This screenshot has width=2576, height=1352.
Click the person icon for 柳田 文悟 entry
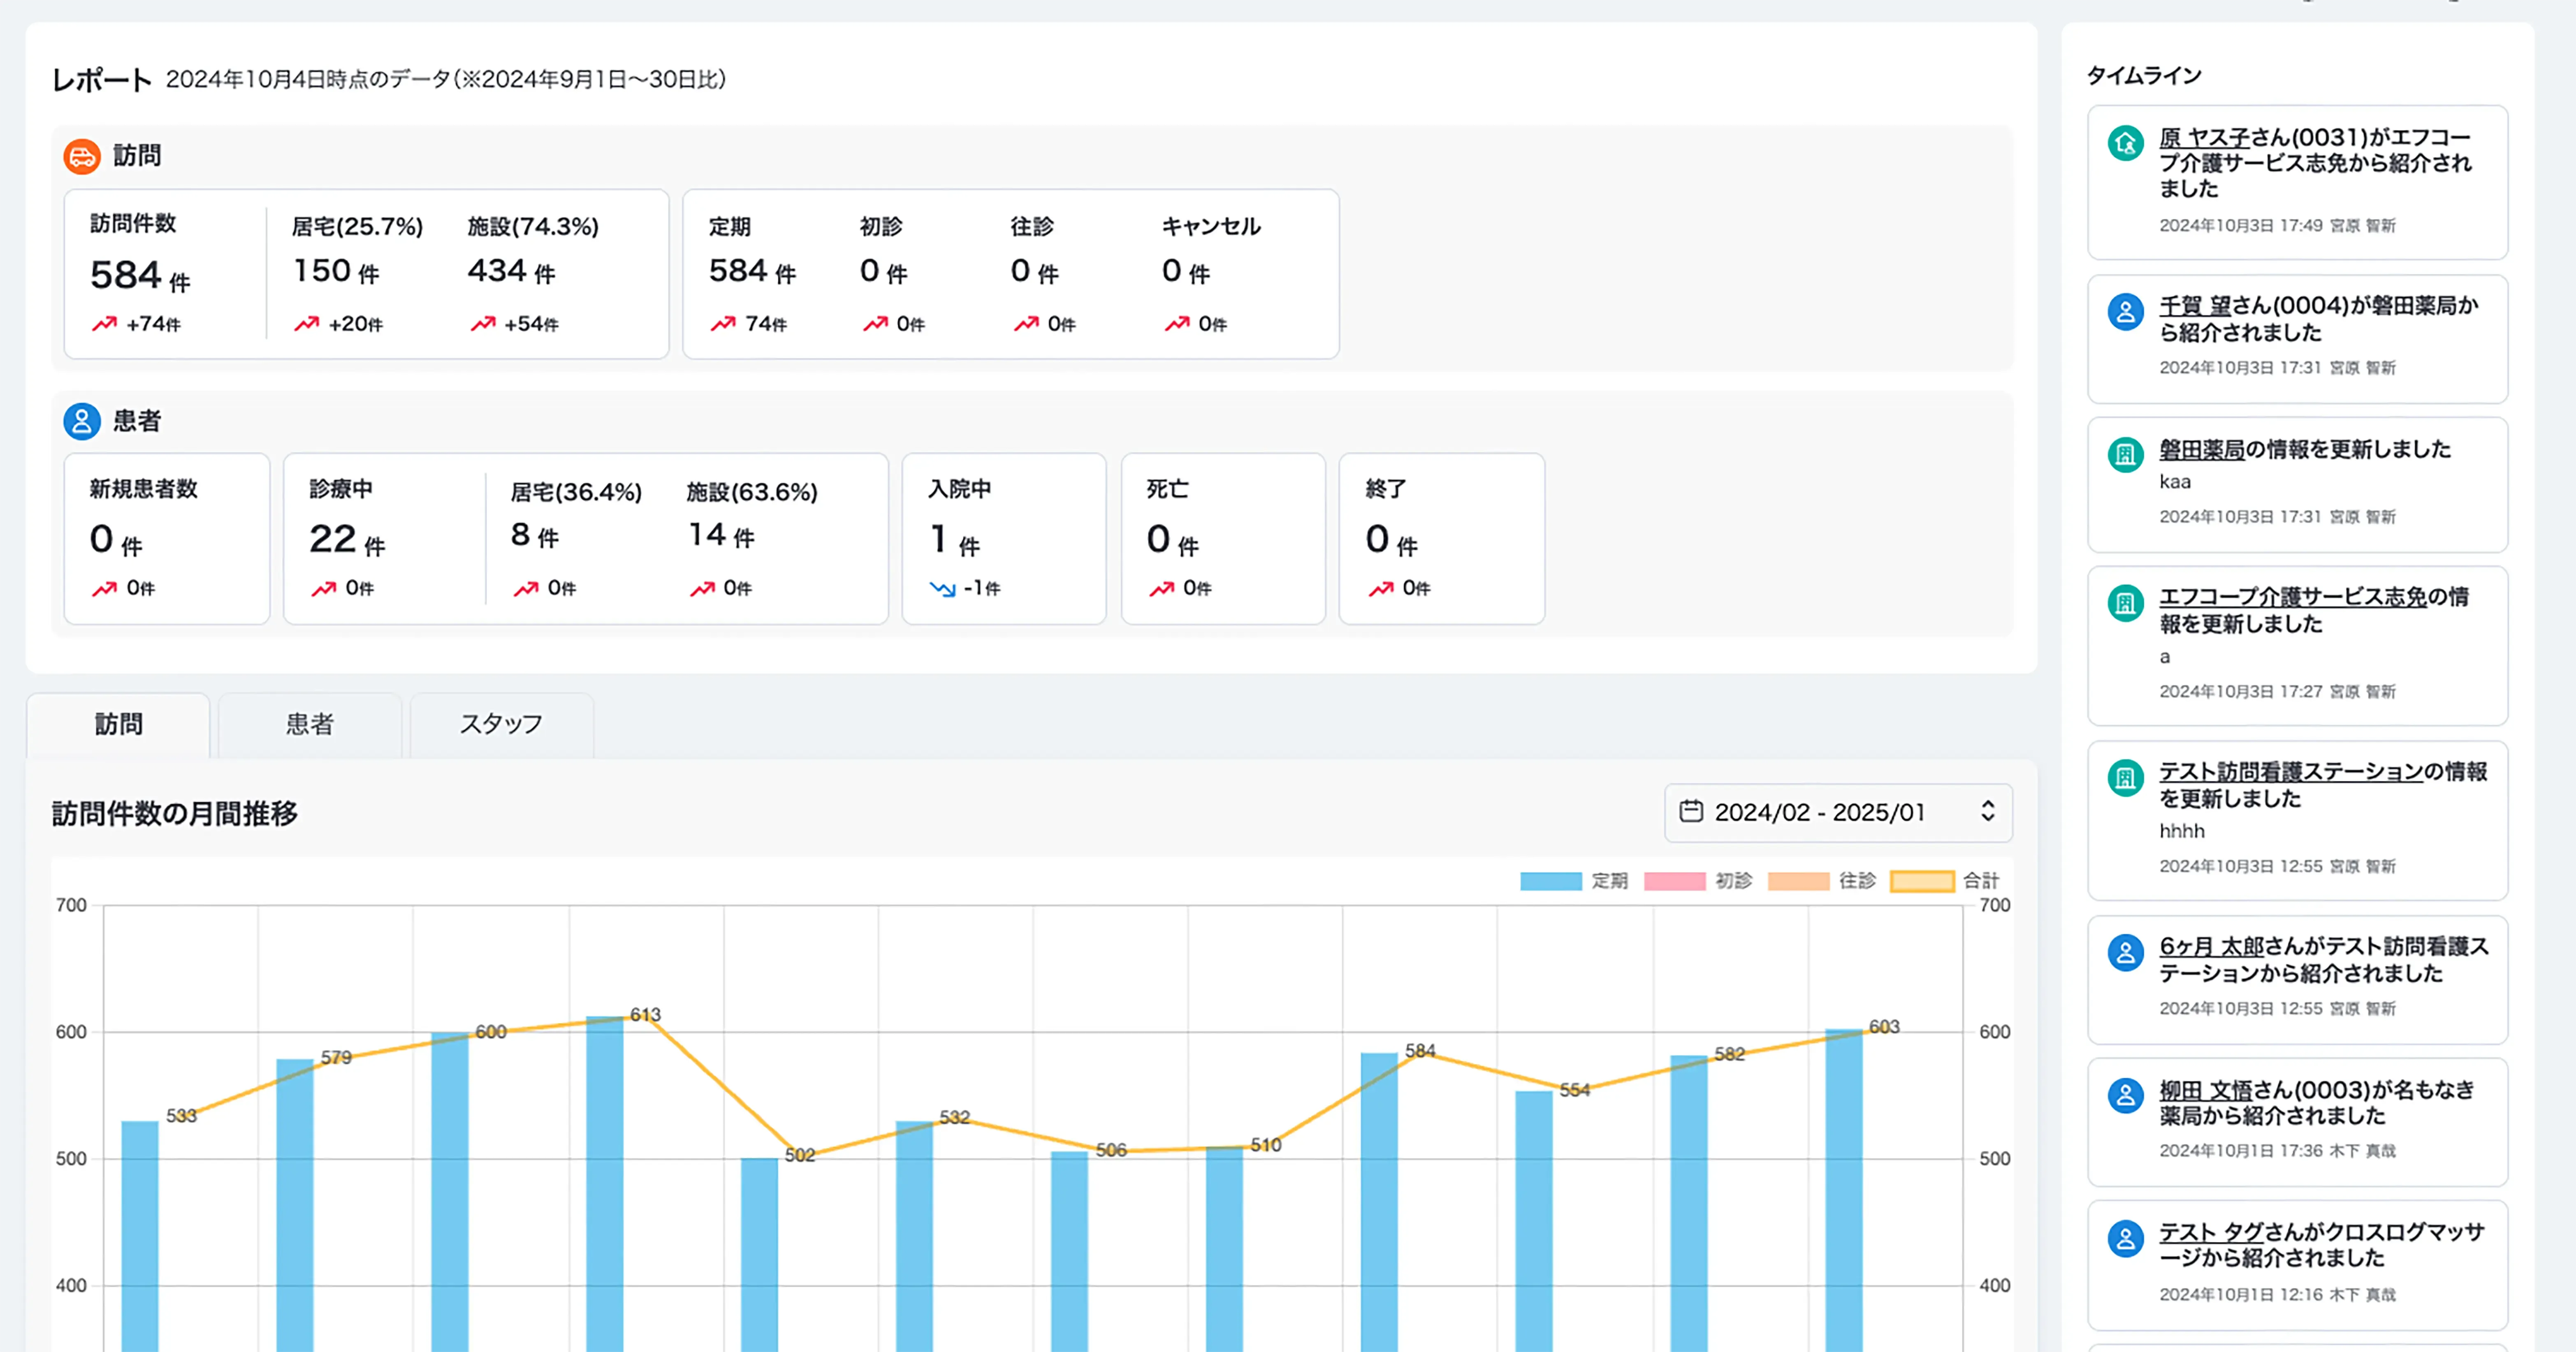[x=2125, y=1096]
